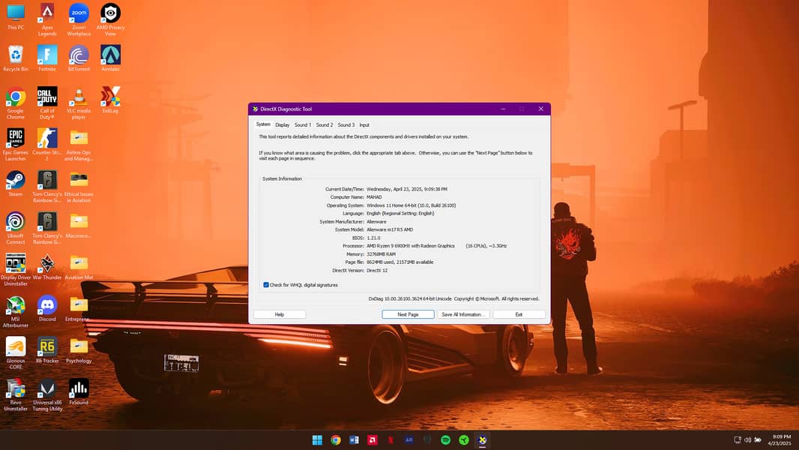Open the volume control in system tray
Viewport: 799px width, 450px height.
747,439
